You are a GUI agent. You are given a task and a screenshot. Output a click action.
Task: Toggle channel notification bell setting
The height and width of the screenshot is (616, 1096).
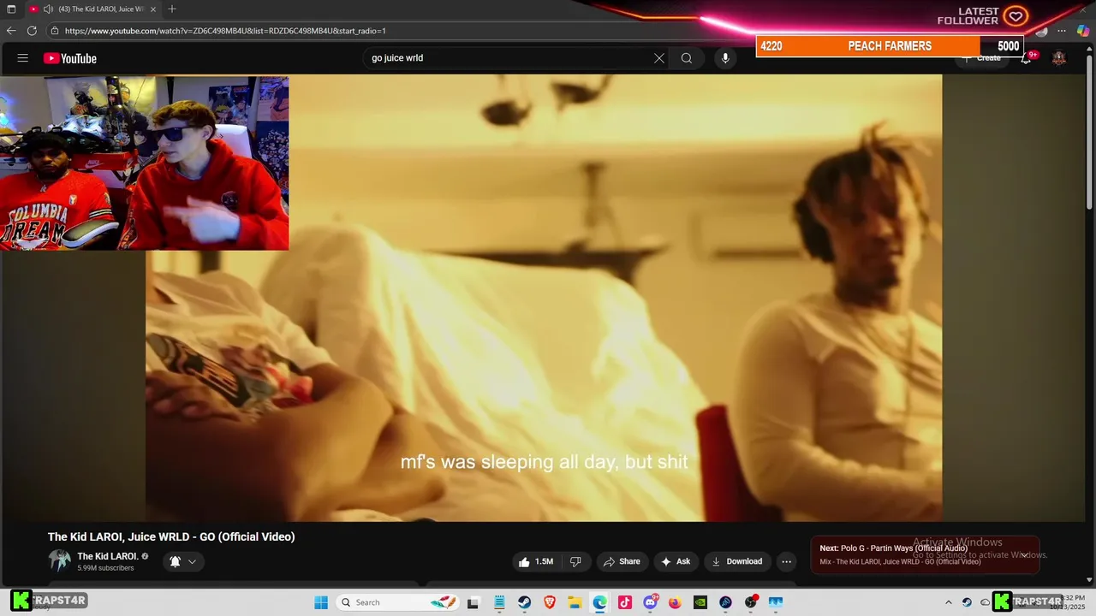tap(175, 561)
